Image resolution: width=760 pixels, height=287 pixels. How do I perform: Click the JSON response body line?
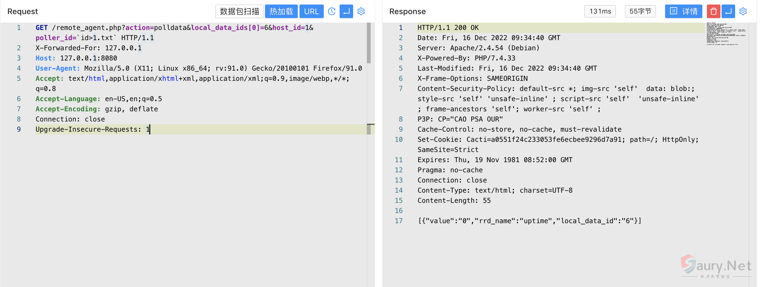(x=529, y=221)
